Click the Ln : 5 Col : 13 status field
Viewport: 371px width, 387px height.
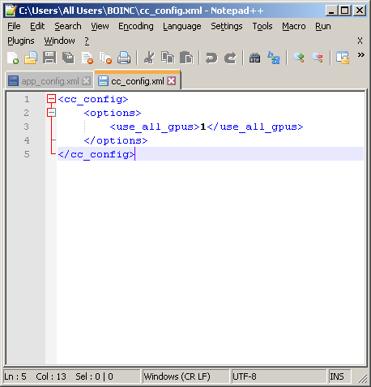click(x=72, y=376)
